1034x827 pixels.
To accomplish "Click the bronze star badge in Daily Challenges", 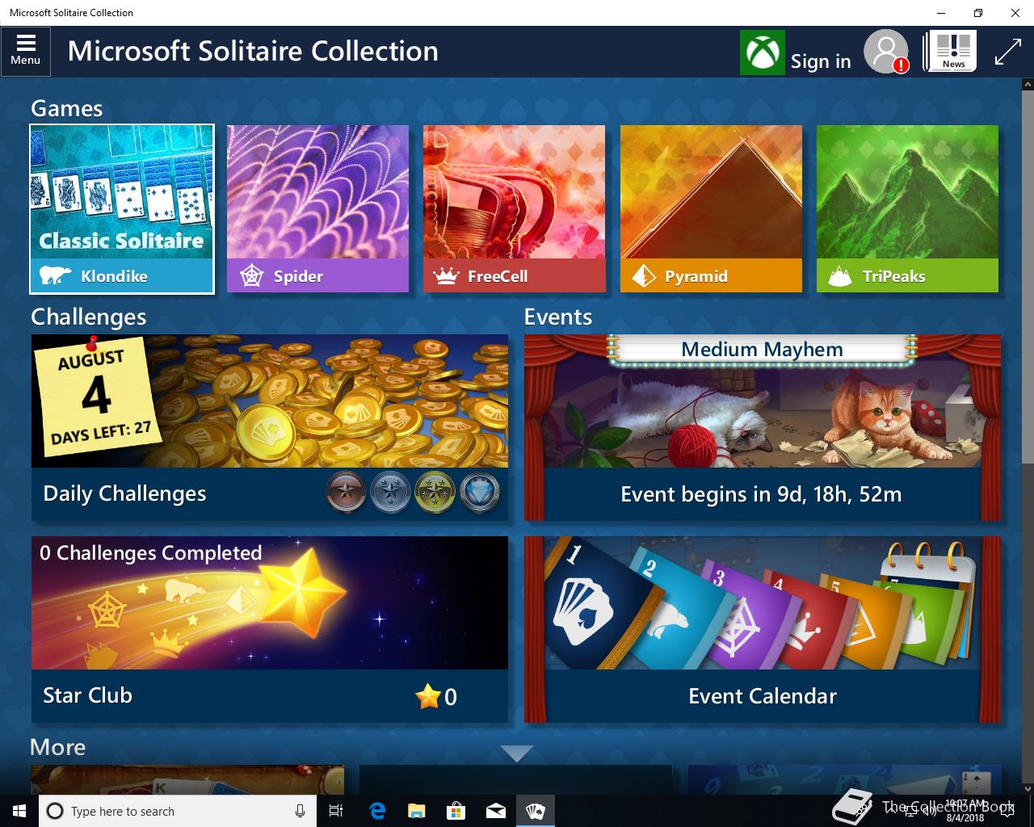I will tap(347, 493).
